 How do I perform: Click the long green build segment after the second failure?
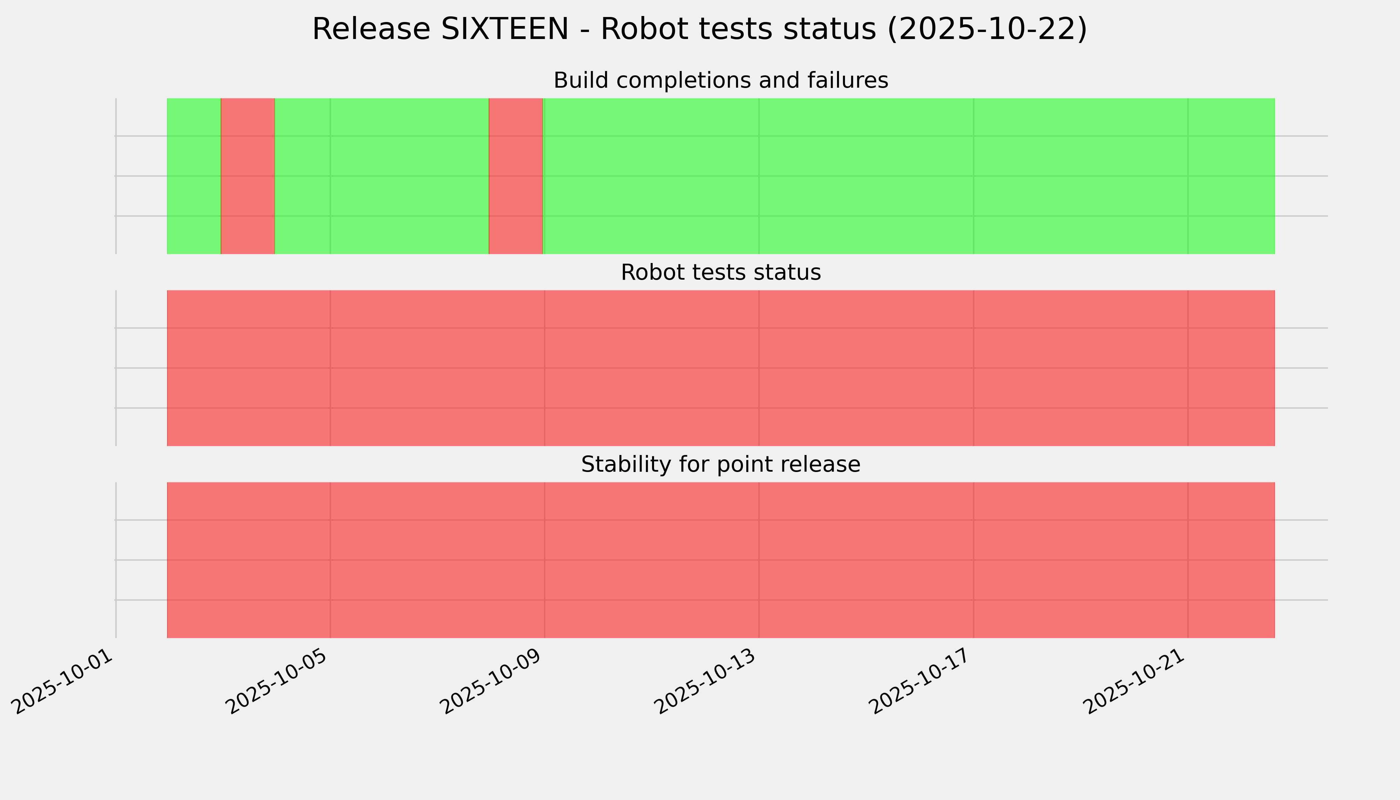pyautogui.click(x=909, y=176)
